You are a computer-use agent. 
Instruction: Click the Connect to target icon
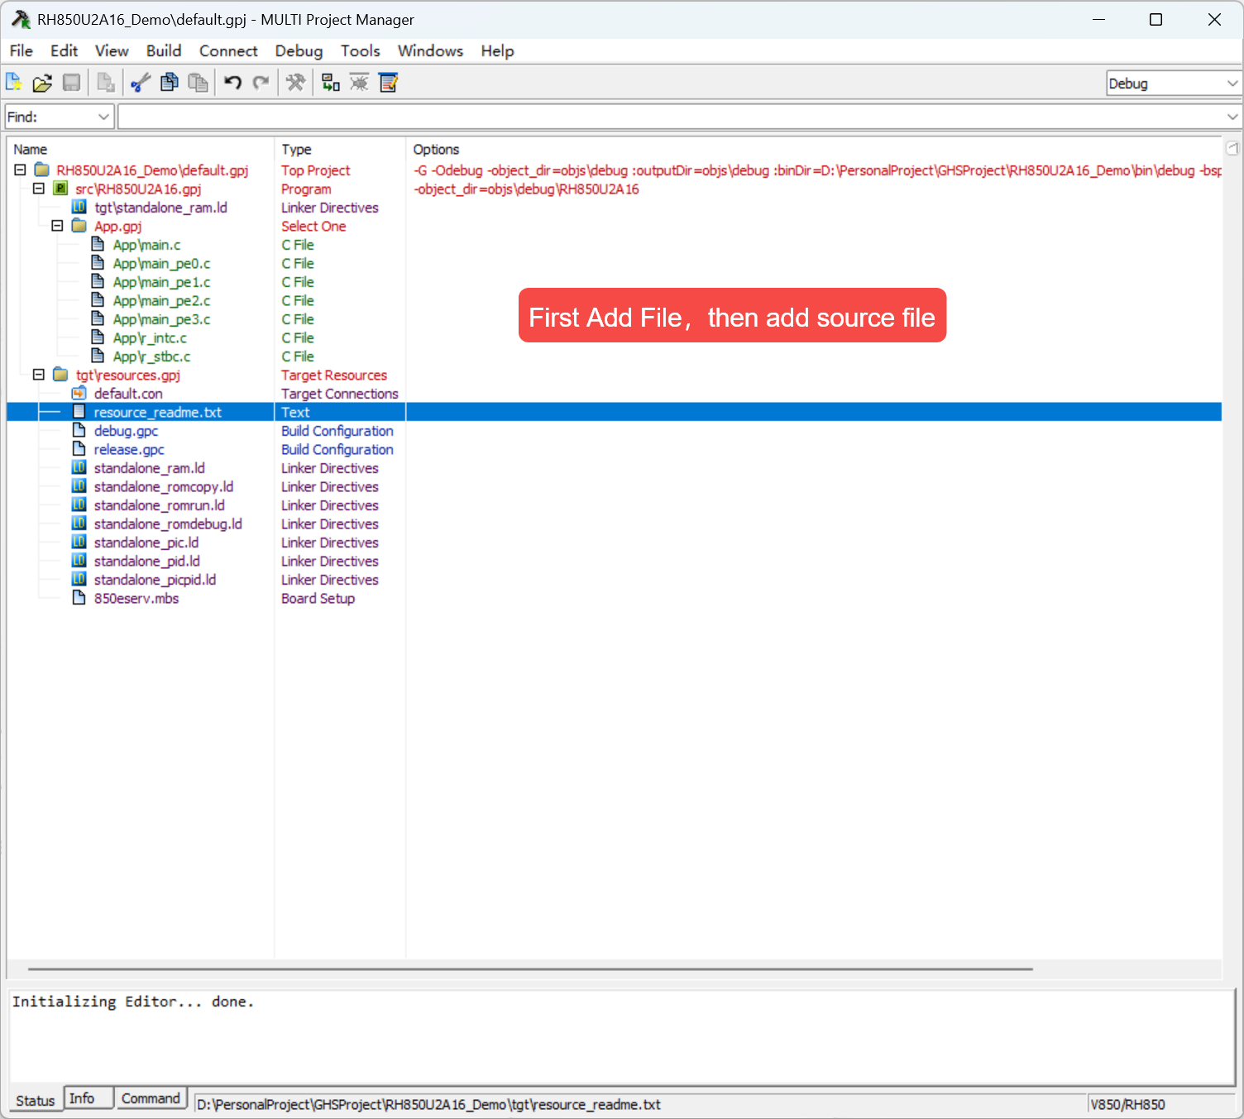[331, 83]
